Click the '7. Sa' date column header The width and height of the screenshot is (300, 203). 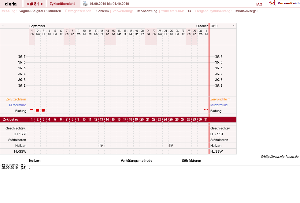coord(67,32)
